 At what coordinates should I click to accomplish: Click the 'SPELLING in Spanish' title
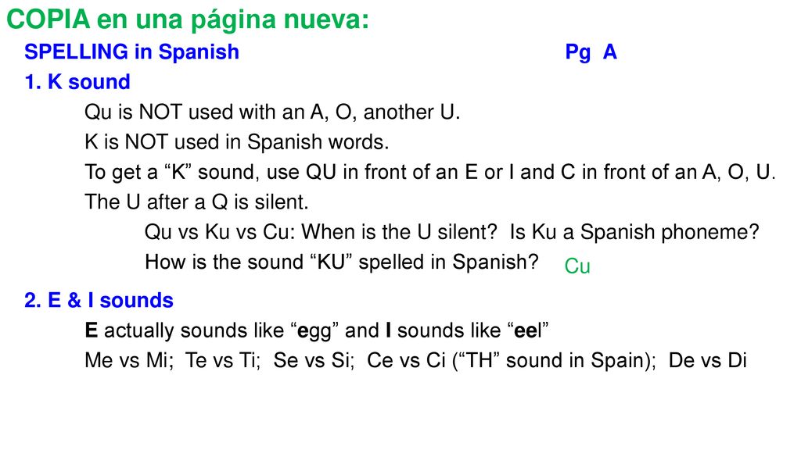point(131,52)
